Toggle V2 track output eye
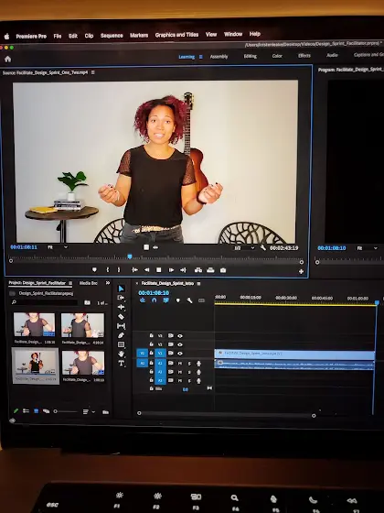The height and width of the screenshot is (513, 384). click(x=180, y=344)
